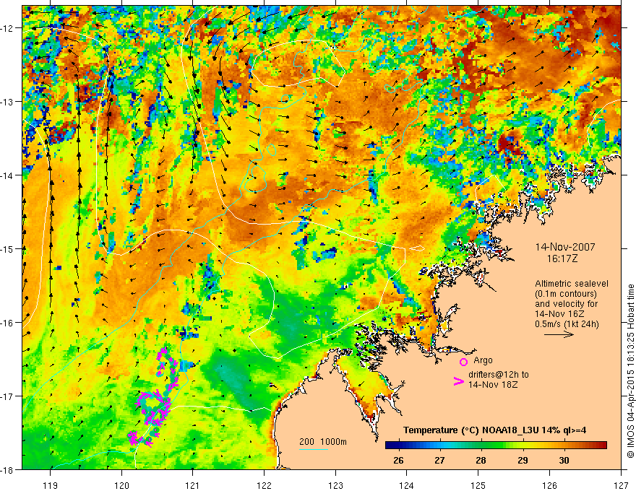Viewport: 636px width, 491px height.
Task: Click the black velocity scale arrow in legend
Action: pos(559,334)
